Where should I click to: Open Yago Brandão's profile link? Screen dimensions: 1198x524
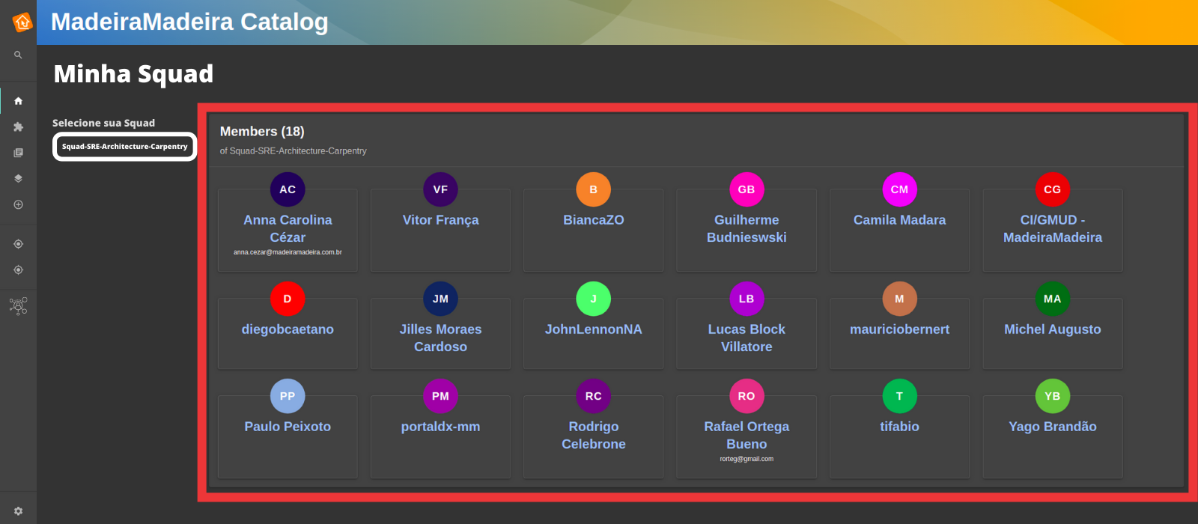tap(1052, 427)
